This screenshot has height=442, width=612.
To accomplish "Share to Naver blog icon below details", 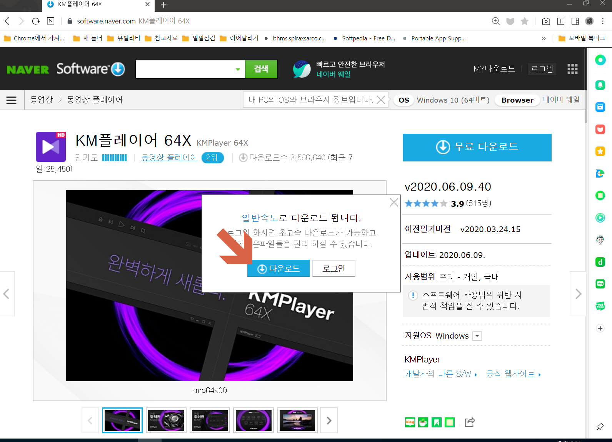I will coord(410,422).
